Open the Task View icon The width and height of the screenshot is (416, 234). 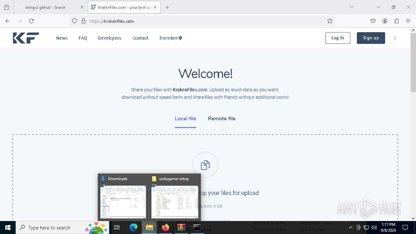coord(117,227)
